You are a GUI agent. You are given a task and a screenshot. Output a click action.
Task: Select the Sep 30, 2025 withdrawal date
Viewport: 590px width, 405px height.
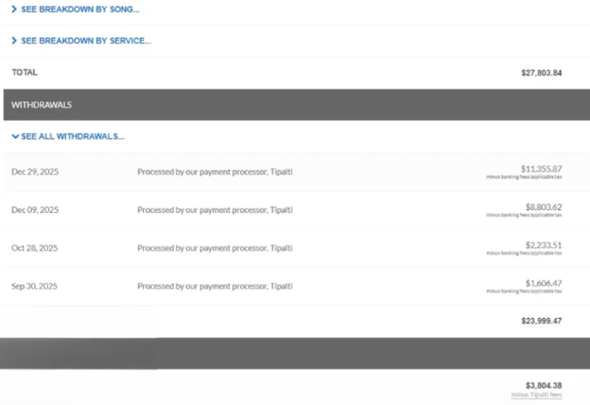coord(34,286)
